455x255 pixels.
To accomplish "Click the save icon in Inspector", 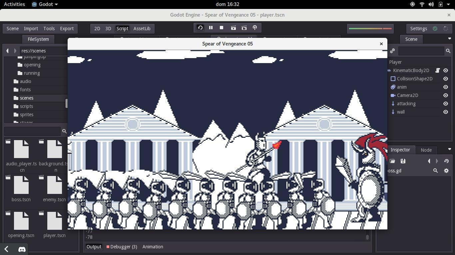I will [x=403, y=161].
